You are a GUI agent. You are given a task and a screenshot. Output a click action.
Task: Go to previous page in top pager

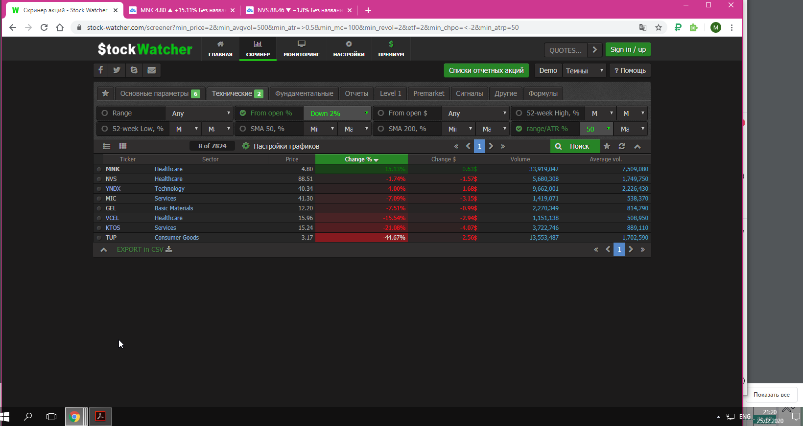coord(468,146)
